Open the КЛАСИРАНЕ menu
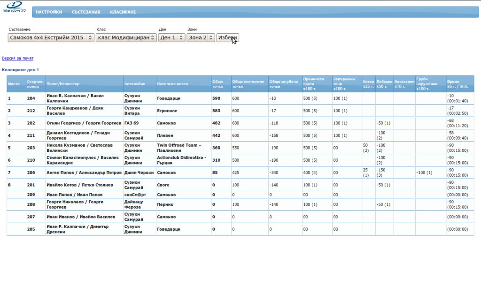The width and height of the screenshot is (481, 300). (123, 12)
